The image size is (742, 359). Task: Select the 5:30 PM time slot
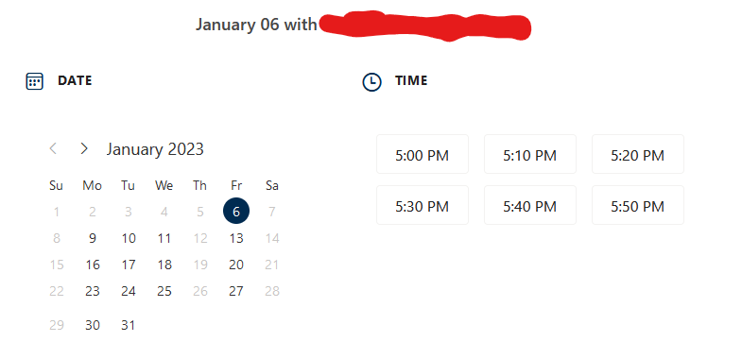pos(423,205)
